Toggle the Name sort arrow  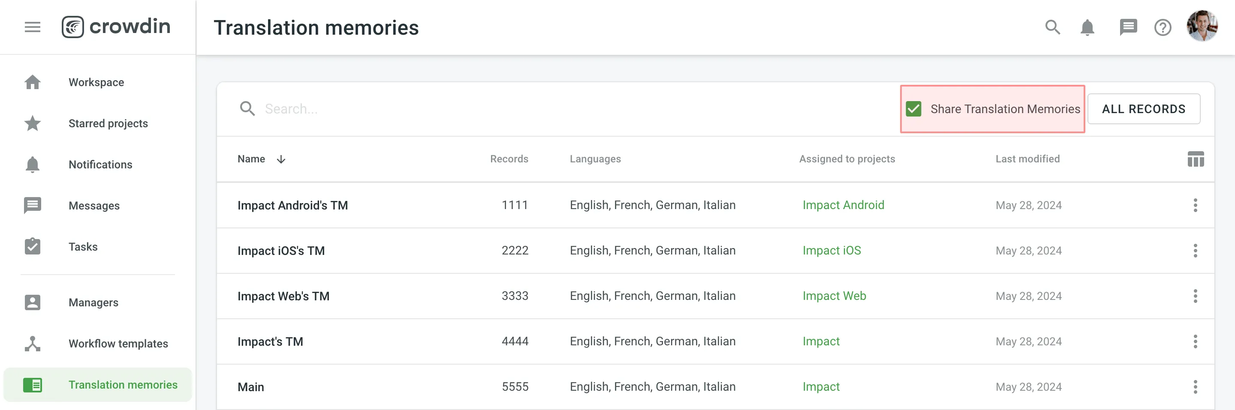pyautogui.click(x=281, y=159)
